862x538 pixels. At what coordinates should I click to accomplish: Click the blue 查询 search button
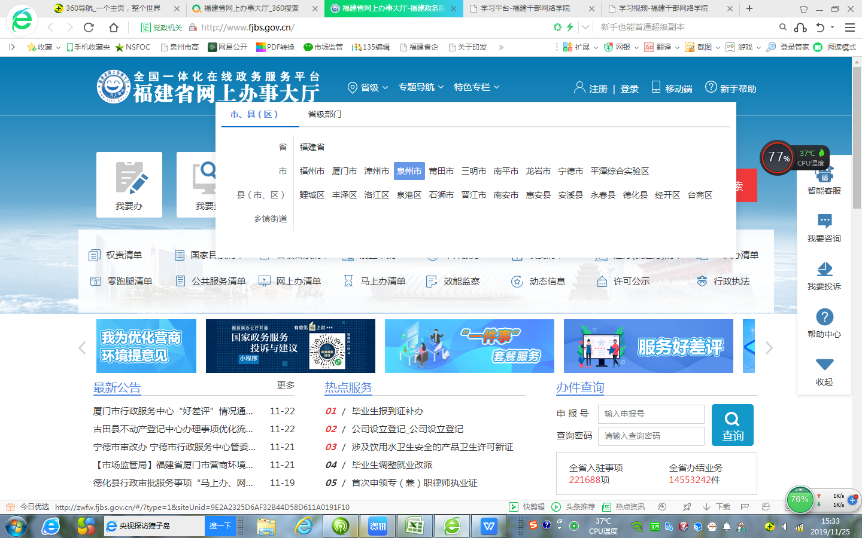click(732, 425)
